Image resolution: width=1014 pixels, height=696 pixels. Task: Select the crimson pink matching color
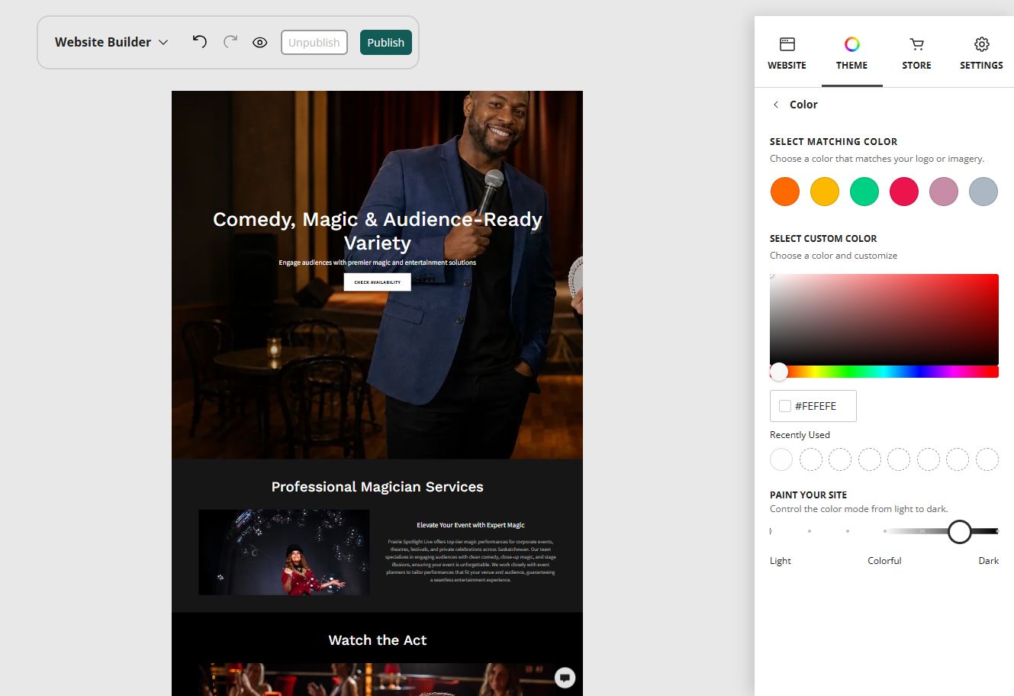tap(903, 192)
